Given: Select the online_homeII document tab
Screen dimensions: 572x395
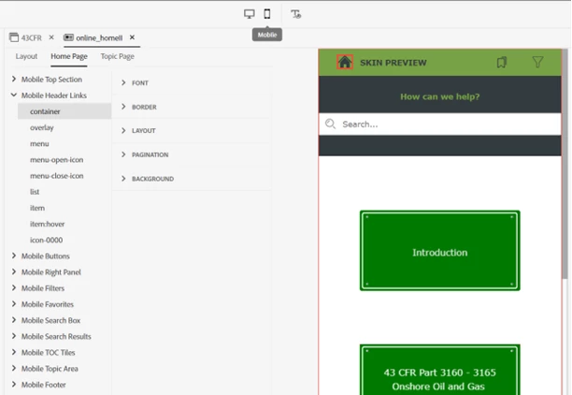Looking at the screenshot, I should [x=93, y=37].
